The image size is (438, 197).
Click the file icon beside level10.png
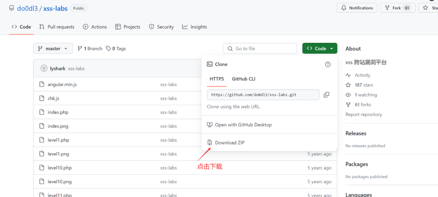(42, 181)
